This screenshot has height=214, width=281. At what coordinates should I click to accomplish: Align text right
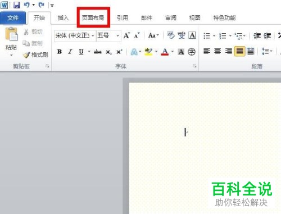click(229, 51)
